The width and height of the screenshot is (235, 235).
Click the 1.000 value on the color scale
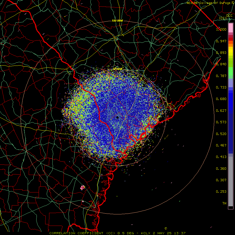pyautogui.click(x=221, y=29)
